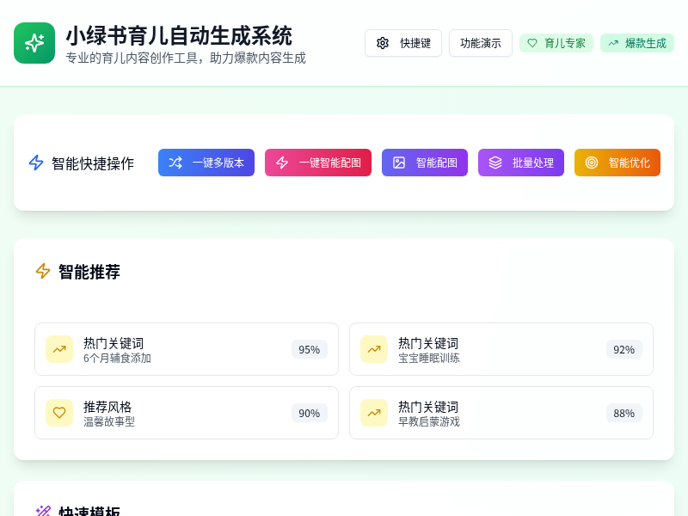Viewport: 688px width, 516px height.
Task: Click the image icon in 智能配图 button
Action: tap(399, 163)
